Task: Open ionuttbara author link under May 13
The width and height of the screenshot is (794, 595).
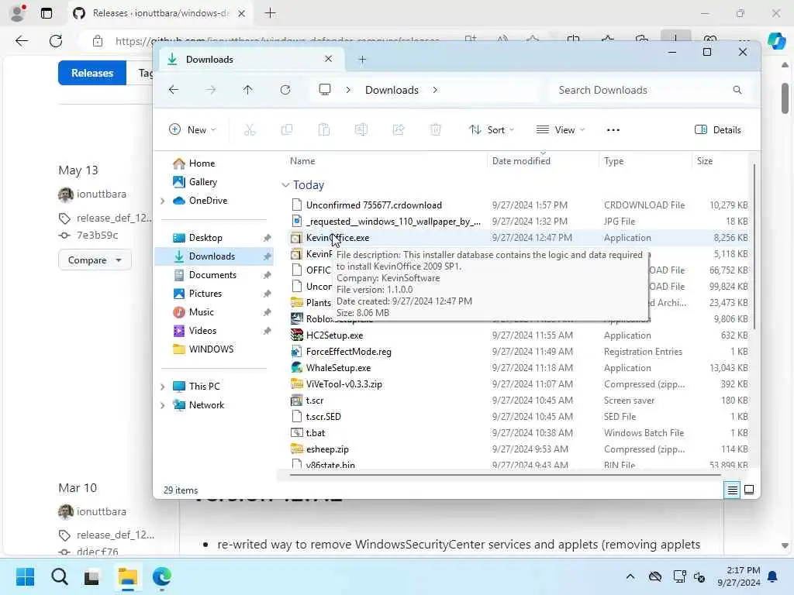Action: [x=102, y=194]
